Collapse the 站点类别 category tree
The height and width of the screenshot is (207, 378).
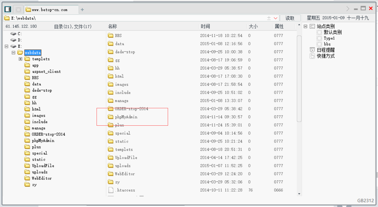pos(306,26)
